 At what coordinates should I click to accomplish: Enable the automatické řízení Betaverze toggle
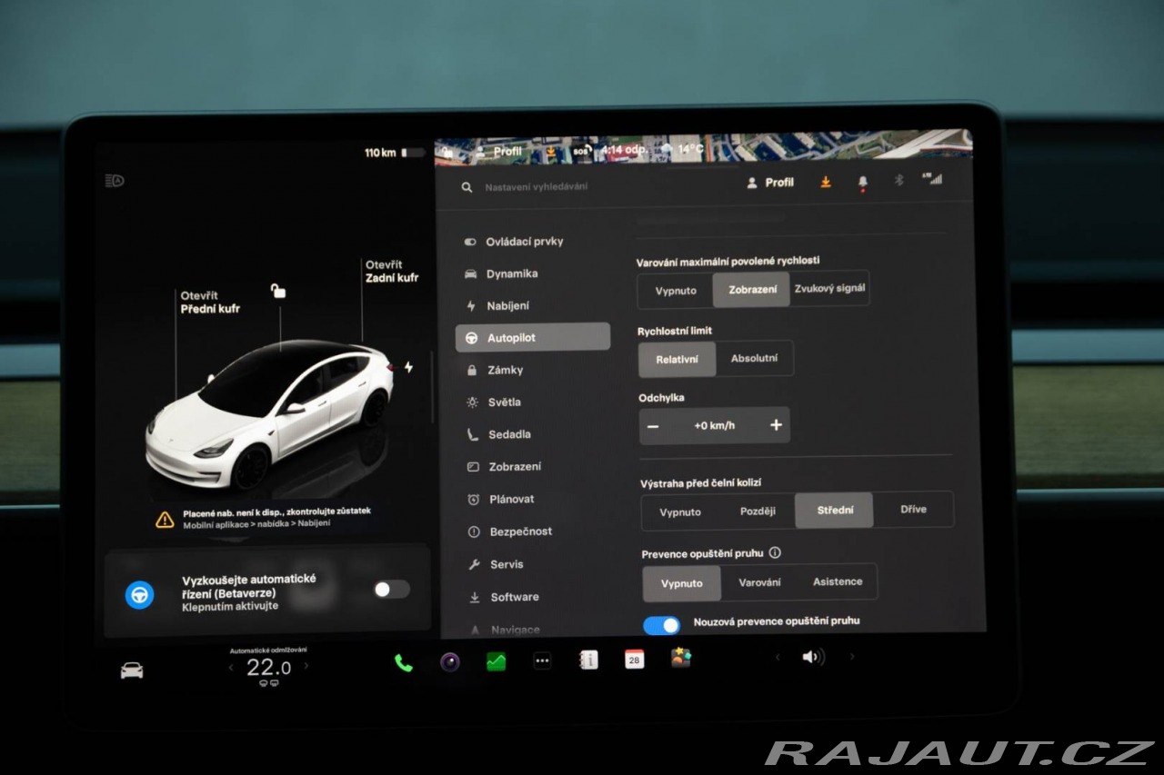pos(391,590)
